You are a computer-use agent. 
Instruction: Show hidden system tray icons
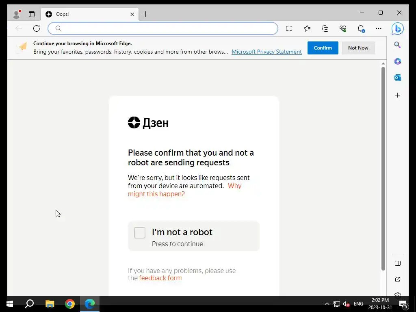pos(327,304)
